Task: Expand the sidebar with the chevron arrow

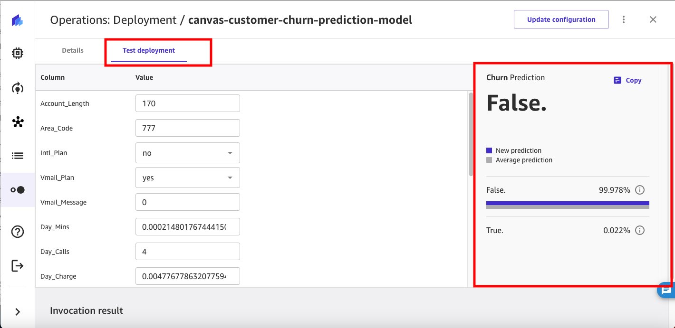Action: (18, 312)
